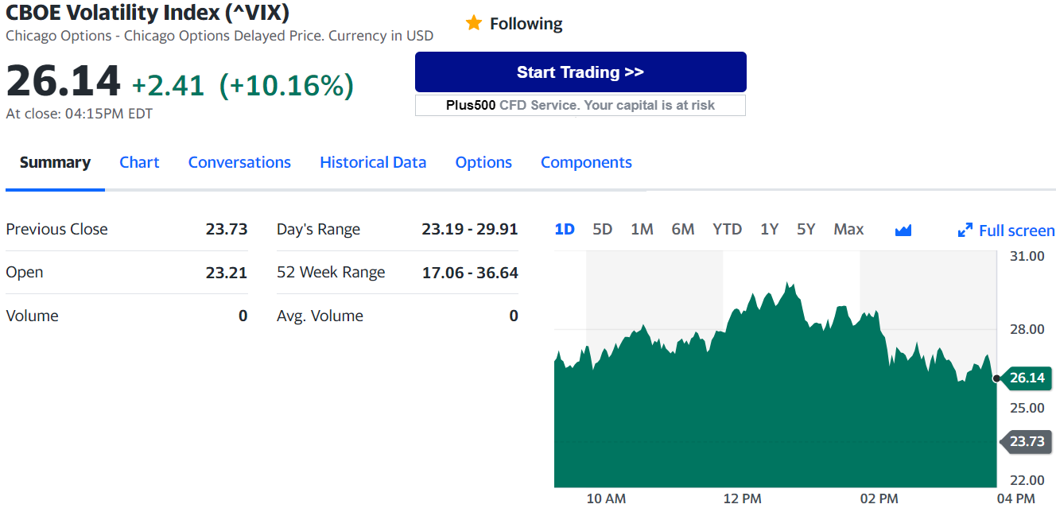The image size is (1056, 508).
Task: Click the 22.00 y-axis label
Action: coord(1027,480)
